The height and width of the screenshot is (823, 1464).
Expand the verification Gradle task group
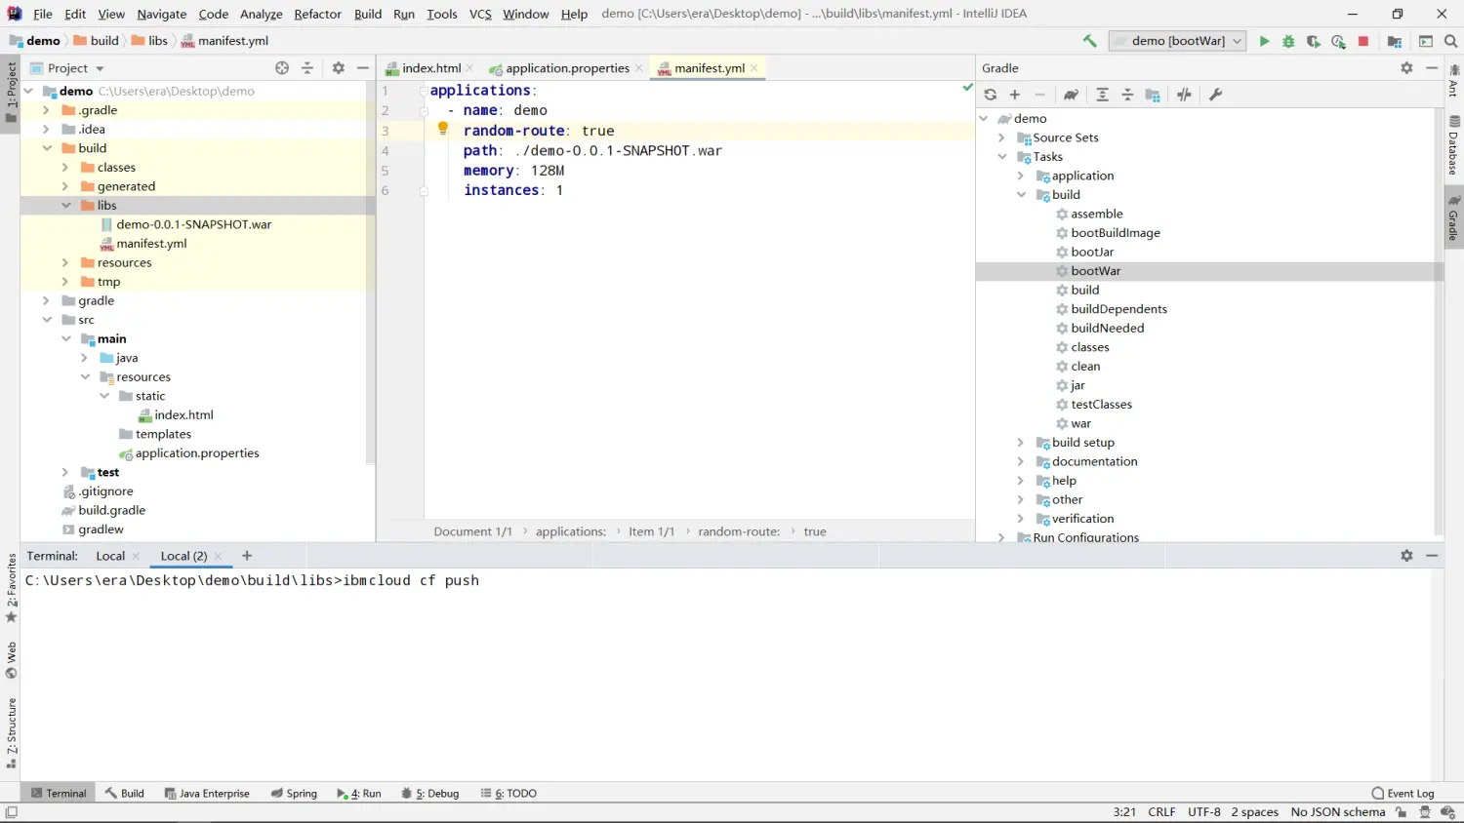tap(1020, 519)
